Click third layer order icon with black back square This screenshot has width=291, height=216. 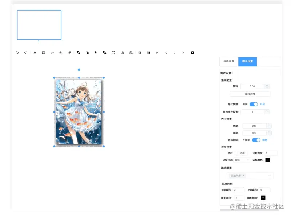tap(96, 53)
